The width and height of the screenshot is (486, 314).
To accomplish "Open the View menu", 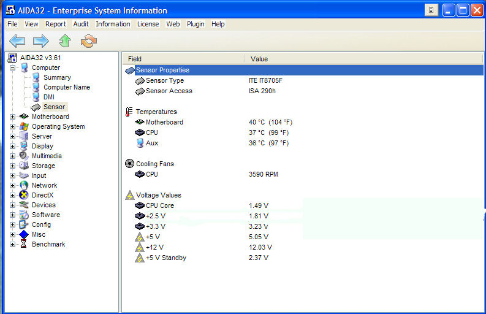I will [31, 24].
